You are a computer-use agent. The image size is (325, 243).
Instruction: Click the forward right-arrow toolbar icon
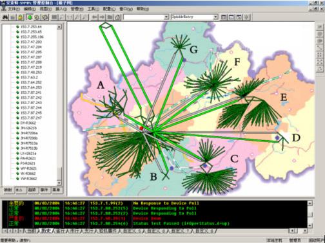[102, 17]
